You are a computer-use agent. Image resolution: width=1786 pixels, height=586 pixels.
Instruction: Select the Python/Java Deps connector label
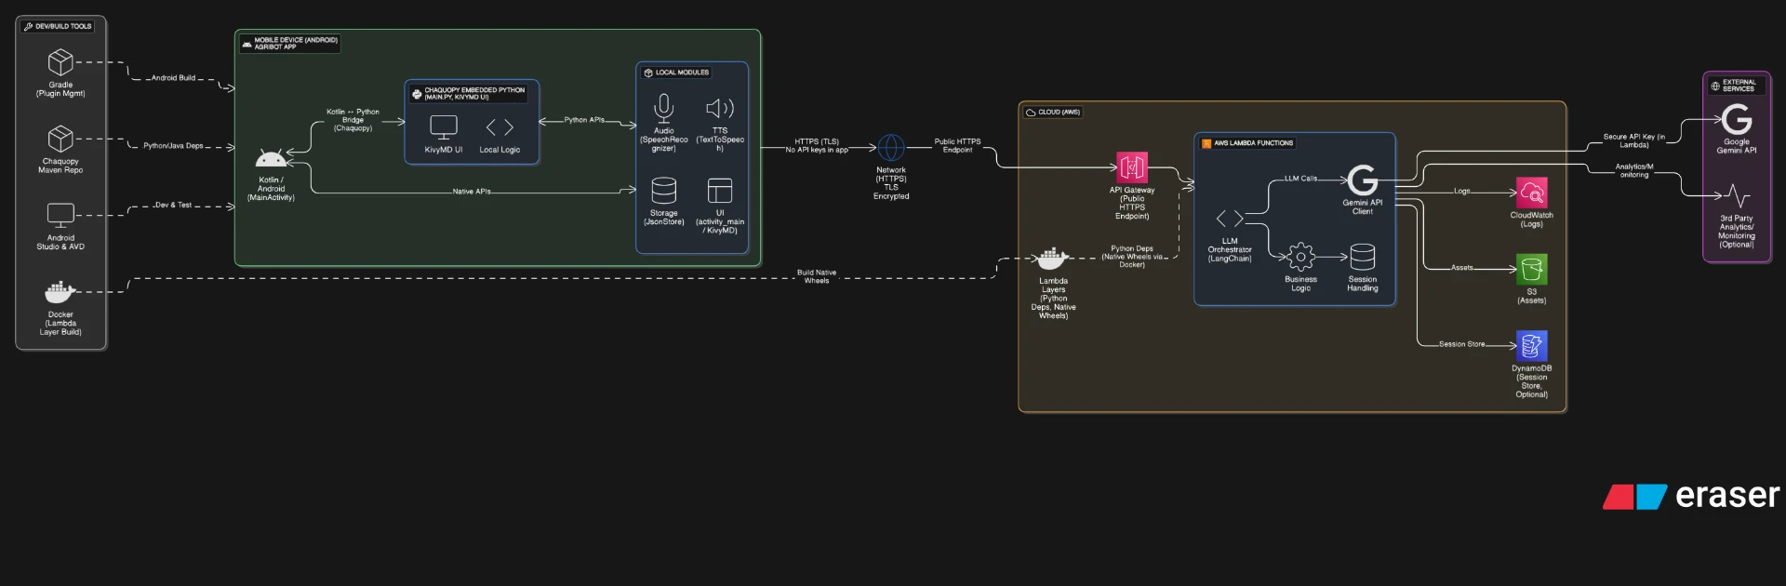173,146
